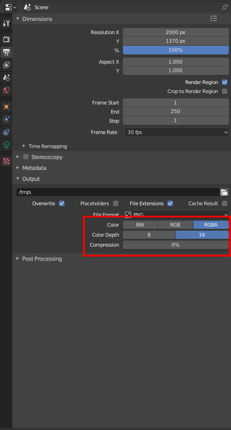Expand the Time Remapping subpanel

(x=24, y=146)
